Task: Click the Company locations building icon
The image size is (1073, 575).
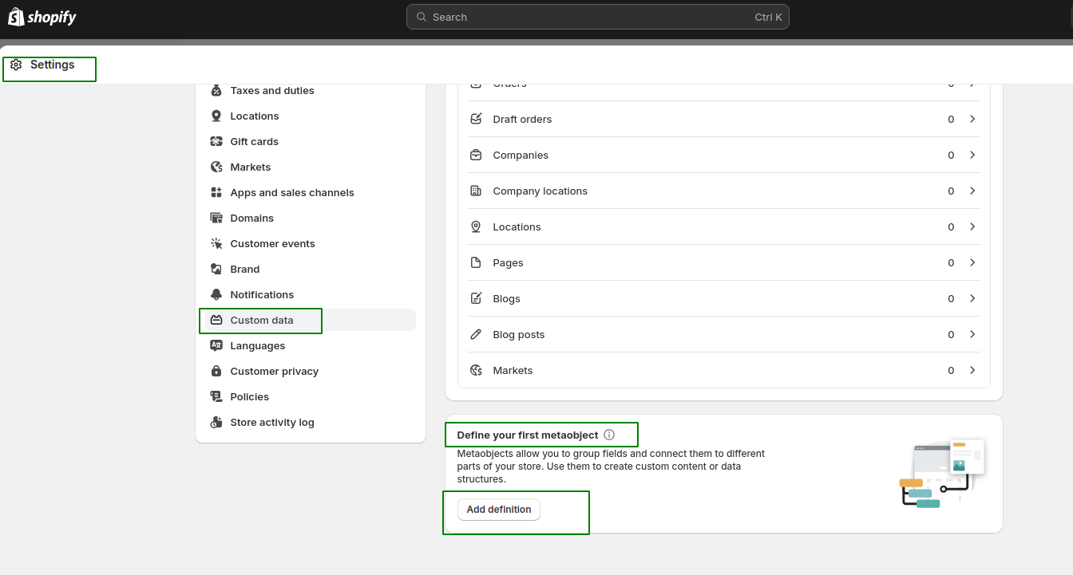Action: [477, 191]
